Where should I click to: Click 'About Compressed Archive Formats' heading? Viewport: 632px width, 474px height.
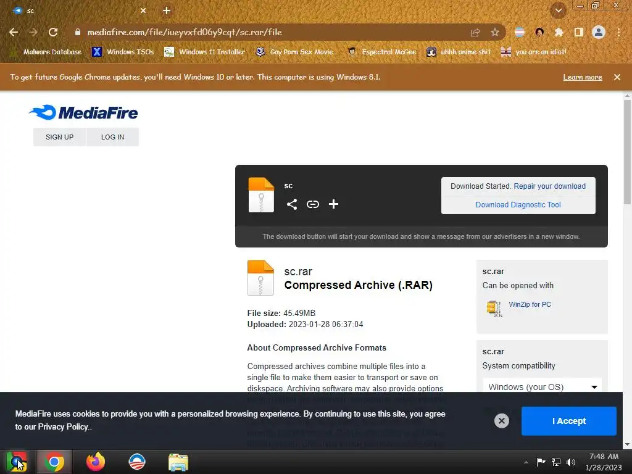click(x=317, y=348)
